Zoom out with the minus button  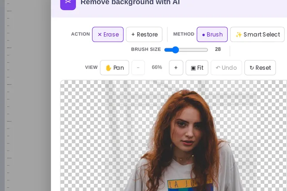coord(138,68)
